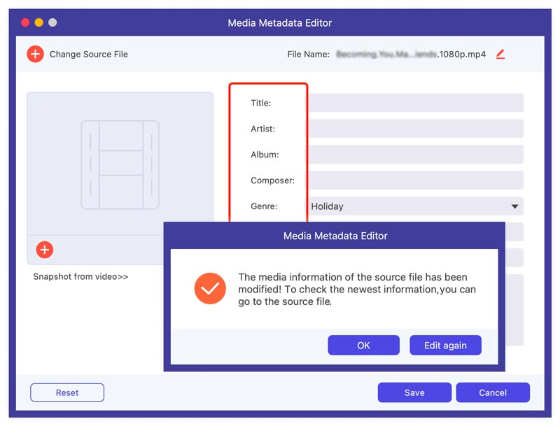Viewport: 560px width, 426px height.
Task: Focus the Artist text field
Action: pos(415,129)
